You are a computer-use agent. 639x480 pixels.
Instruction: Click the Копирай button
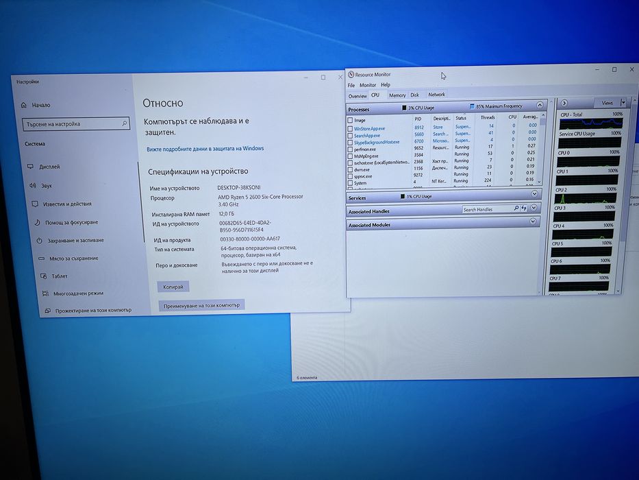(x=173, y=287)
